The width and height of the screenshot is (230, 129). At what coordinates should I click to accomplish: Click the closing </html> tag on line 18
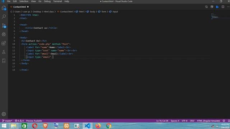[24, 70]
